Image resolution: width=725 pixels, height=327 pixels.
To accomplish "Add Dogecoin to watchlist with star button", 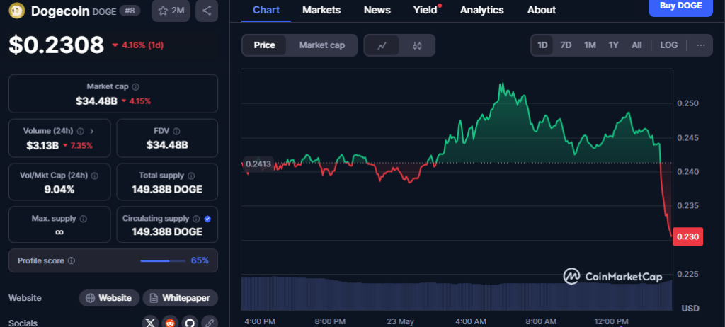I will tap(171, 11).
